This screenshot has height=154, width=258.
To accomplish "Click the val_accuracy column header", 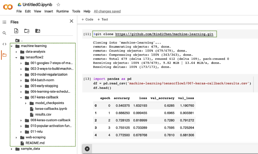I will coord(163,98).
